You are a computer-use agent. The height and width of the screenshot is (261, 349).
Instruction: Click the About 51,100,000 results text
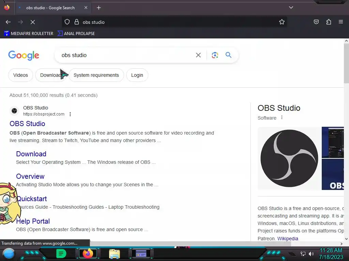coord(54,95)
